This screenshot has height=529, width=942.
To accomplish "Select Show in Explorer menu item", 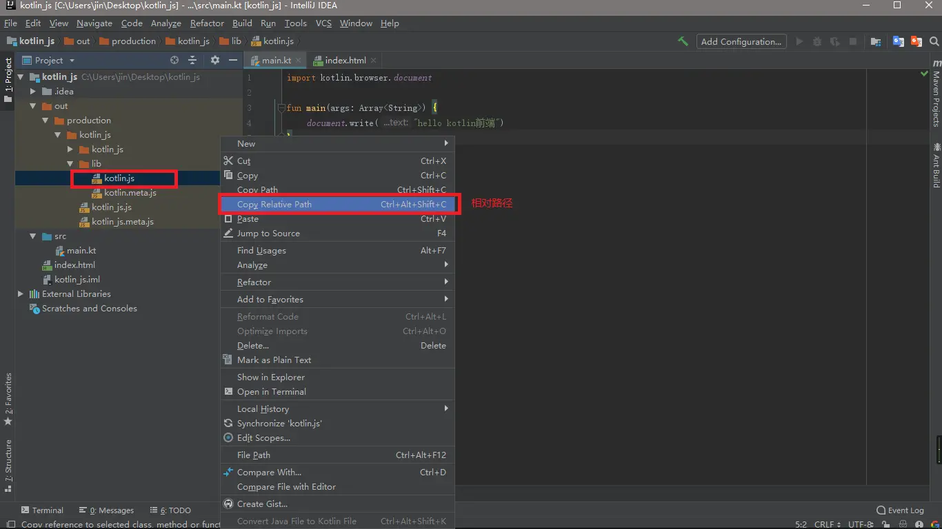I will [337, 377].
